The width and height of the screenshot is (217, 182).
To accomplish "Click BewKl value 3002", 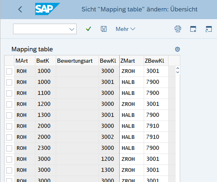I will [107, 137].
